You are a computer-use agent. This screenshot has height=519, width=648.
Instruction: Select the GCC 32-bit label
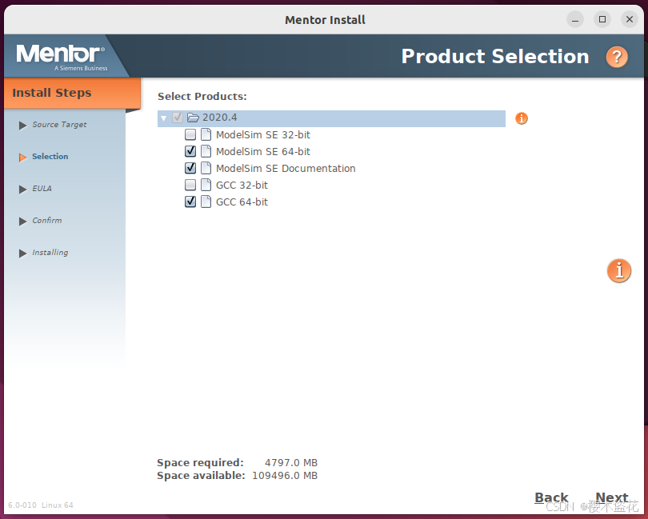click(x=242, y=185)
